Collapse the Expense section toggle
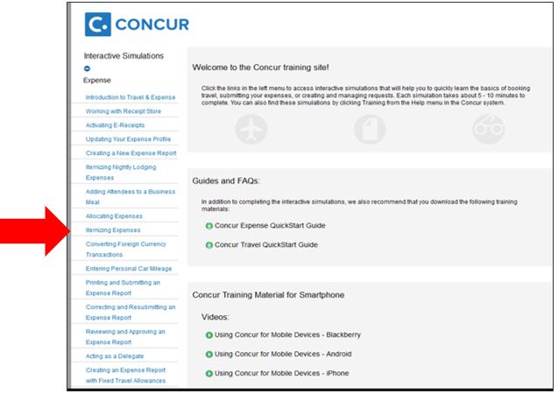558x394 pixels. click(87, 68)
